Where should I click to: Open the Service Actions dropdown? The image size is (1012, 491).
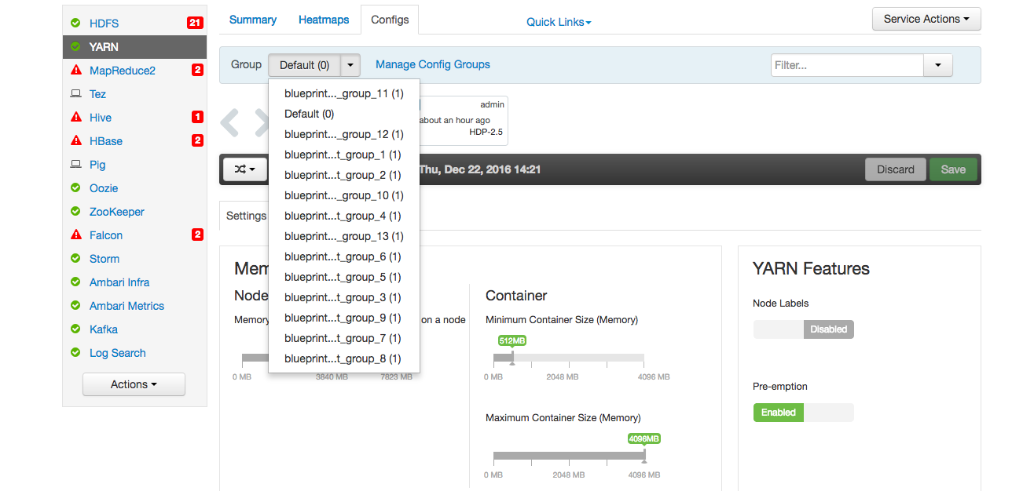click(x=926, y=18)
